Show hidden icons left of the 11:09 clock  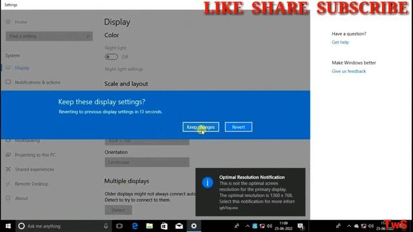pos(248,226)
